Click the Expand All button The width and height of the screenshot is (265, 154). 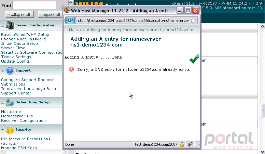[x=50, y=15]
